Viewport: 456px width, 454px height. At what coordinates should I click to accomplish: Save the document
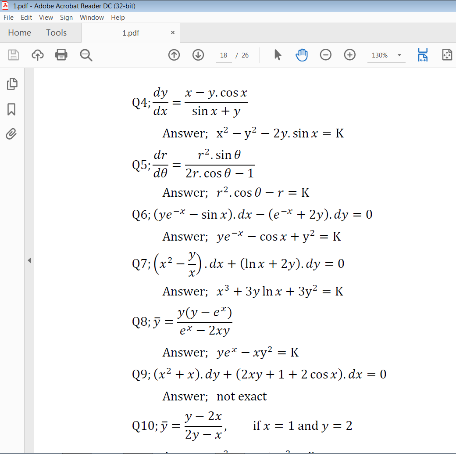click(x=14, y=55)
